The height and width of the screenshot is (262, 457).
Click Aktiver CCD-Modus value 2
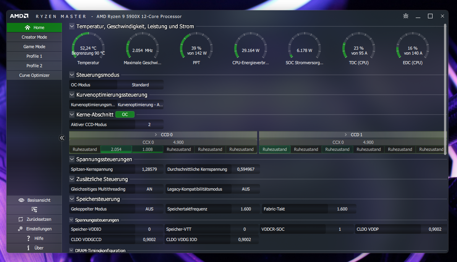point(149,125)
